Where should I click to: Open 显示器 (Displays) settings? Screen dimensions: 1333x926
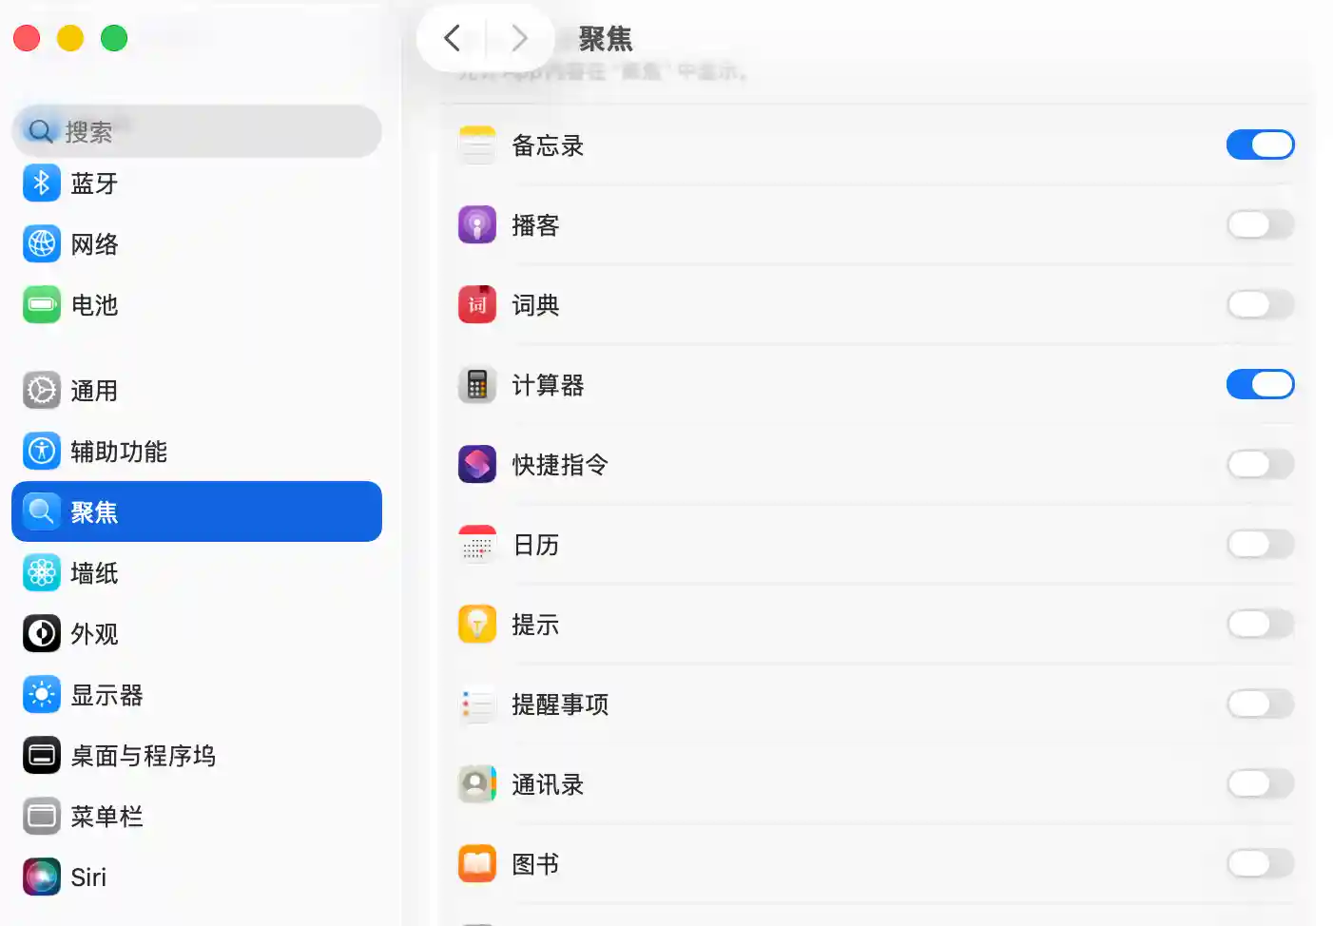coord(108,694)
